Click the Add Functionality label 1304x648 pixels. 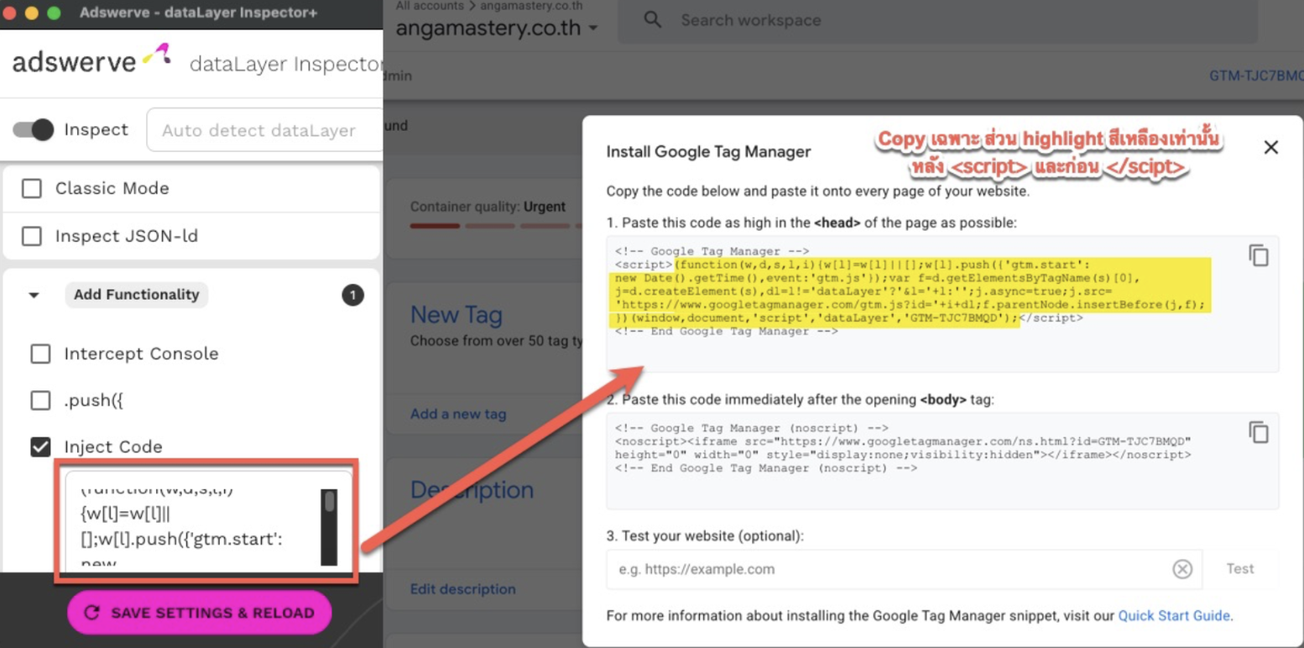tap(136, 295)
